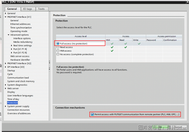
Task: Select Media redundancy in tree
Action: click(x=23, y=42)
